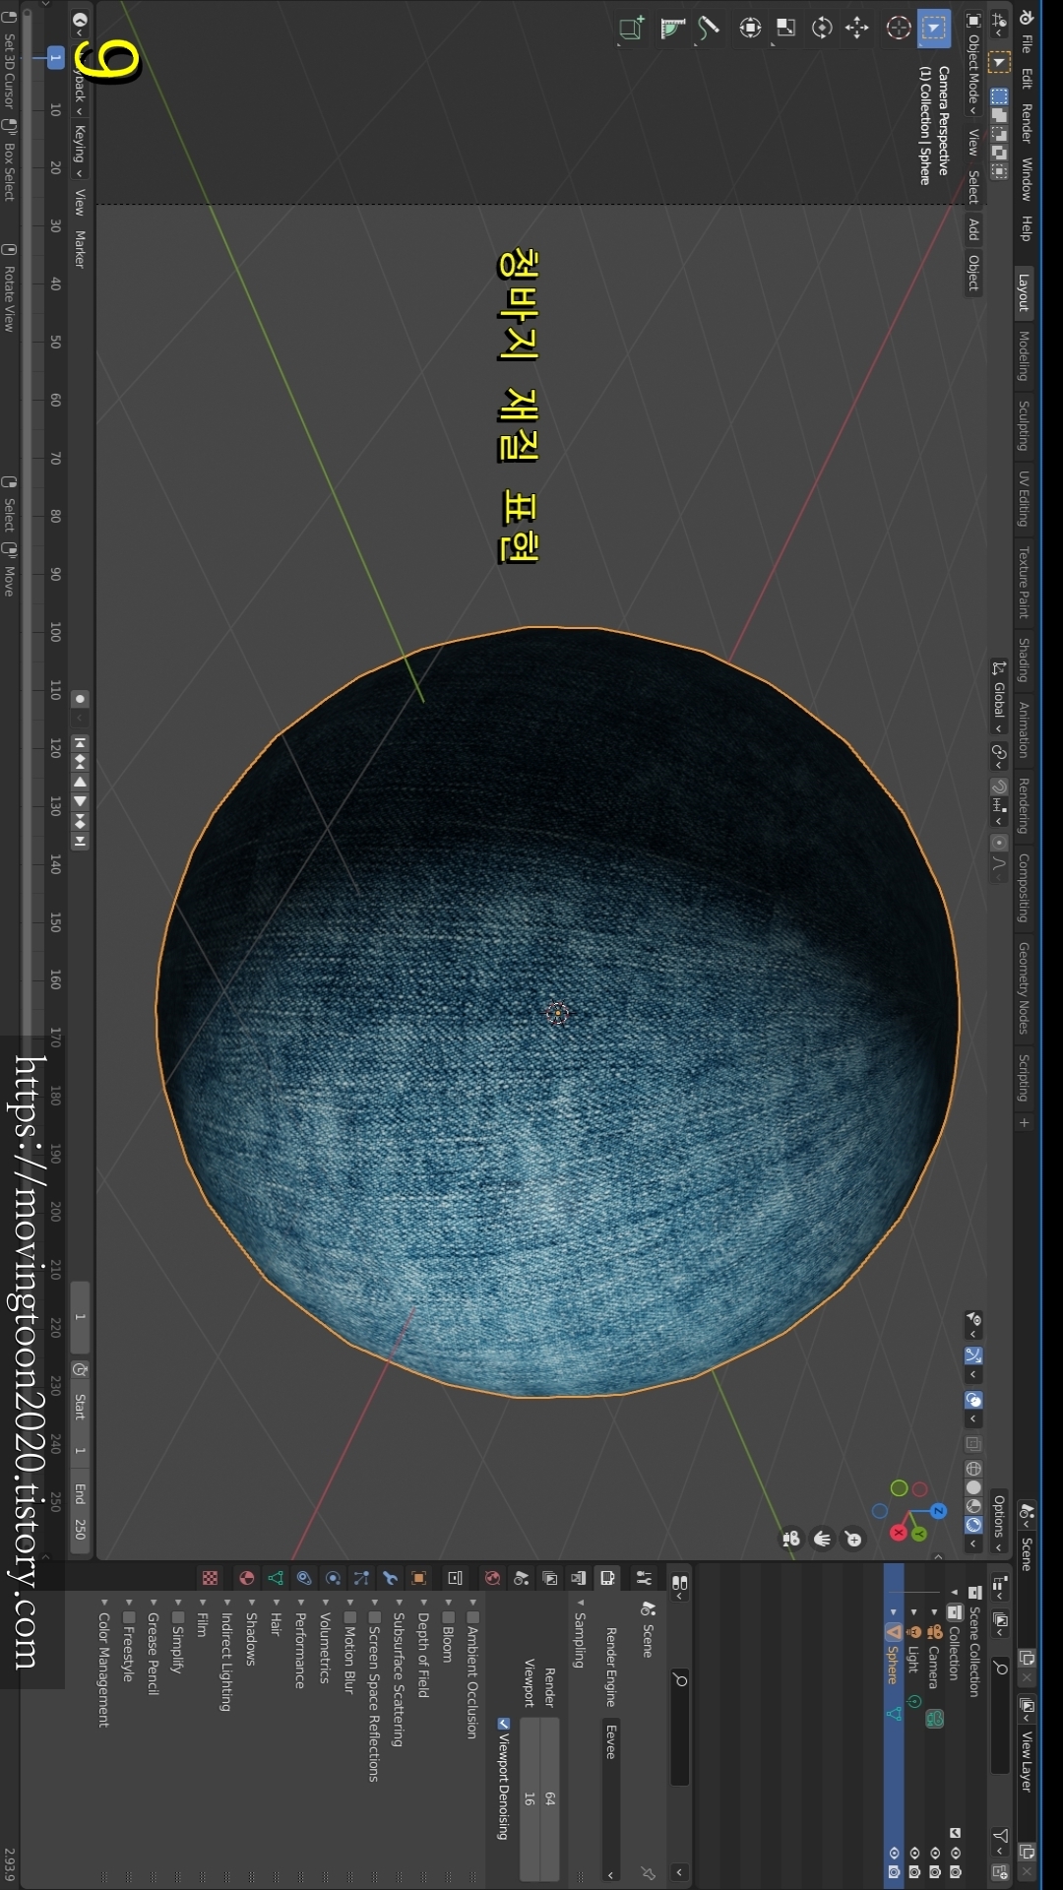Click the zoom view gizmo icon
This screenshot has width=1063, height=1890.
(853, 1539)
